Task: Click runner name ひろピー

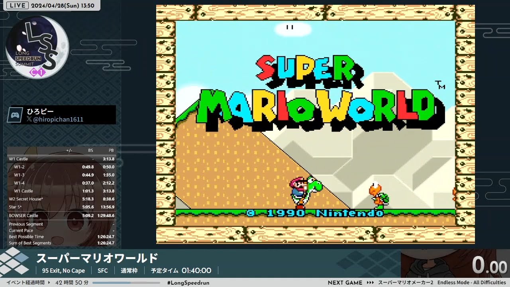Action: click(40, 111)
